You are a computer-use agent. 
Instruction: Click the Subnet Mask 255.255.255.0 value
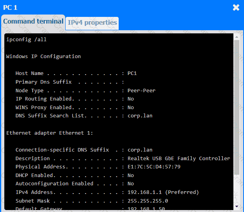pos(148,201)
